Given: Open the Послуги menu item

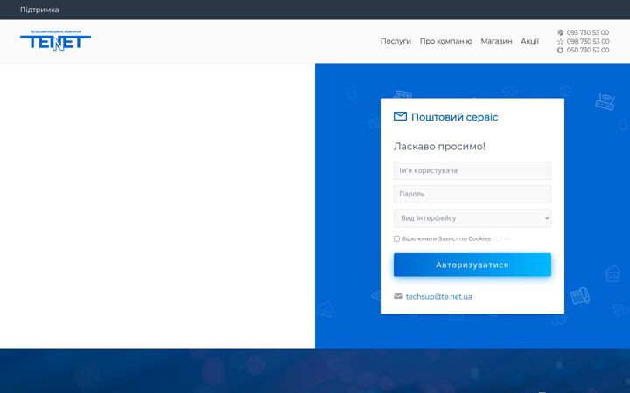Looking at the screenshot, I should [x=395, y=41].
